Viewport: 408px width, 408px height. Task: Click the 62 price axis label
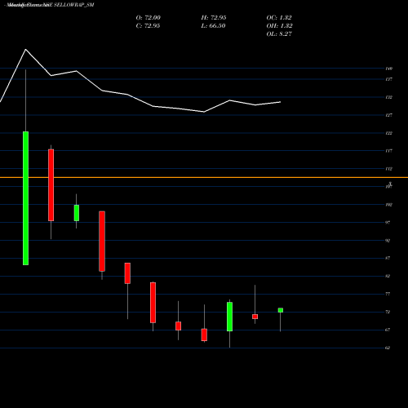pos(388,348)
